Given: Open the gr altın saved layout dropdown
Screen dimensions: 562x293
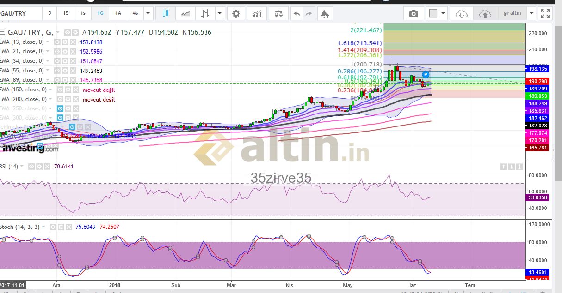Looking at the screenshot, I should click(x=531, y=13).
